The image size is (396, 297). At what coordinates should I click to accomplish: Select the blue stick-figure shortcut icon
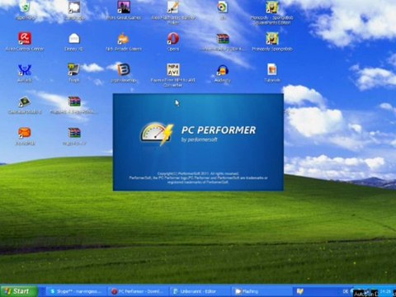tap(25, 70)
